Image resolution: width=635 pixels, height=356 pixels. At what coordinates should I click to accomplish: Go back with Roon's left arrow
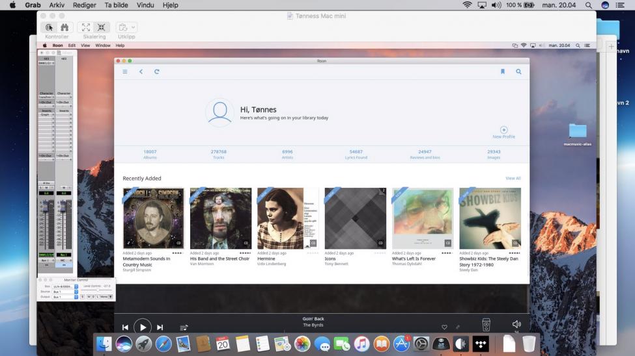point(141,71)
